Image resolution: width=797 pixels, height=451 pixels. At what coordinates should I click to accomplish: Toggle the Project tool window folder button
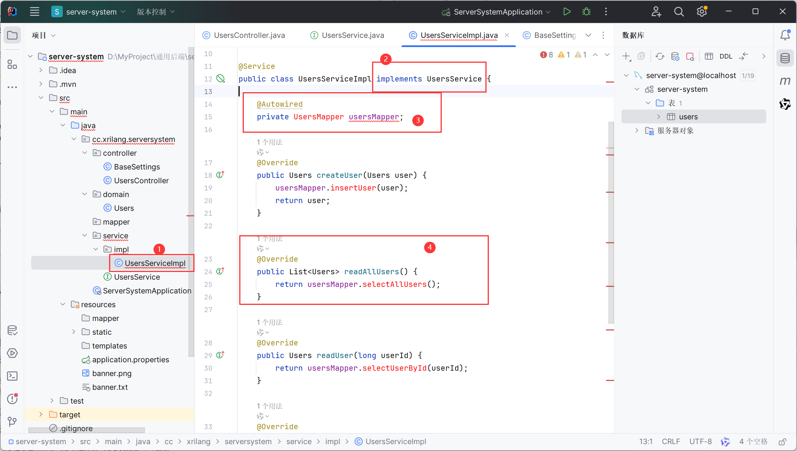pos(12,35)
